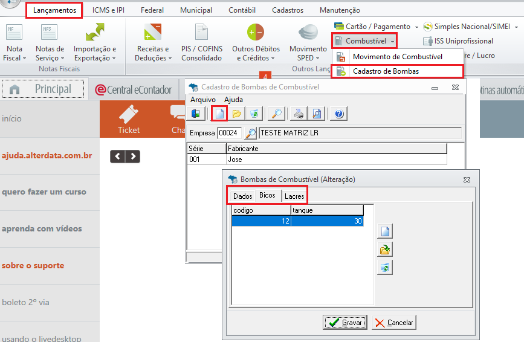The width and height of the screenshot is (524, 342).
Task: Open the Cadastros ribbon tab
Action: 288,10
